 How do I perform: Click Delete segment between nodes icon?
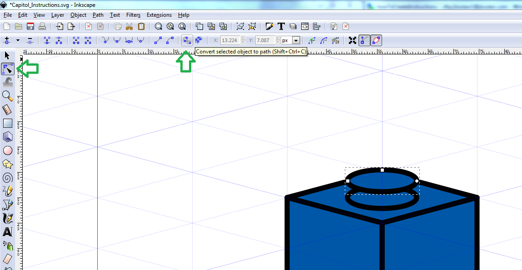(88, 40)
